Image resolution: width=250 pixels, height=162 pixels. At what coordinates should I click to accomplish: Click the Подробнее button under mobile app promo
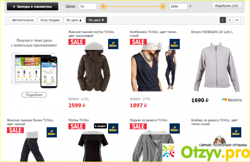tap(34, 95)
